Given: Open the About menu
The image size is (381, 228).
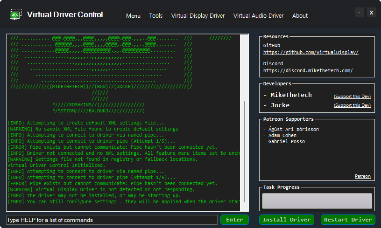Looking at the screenshot, I should (300, 16).
